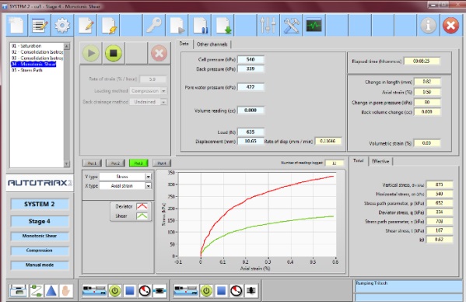Toggle the Plot 3 green button

(x=138, y=163)
